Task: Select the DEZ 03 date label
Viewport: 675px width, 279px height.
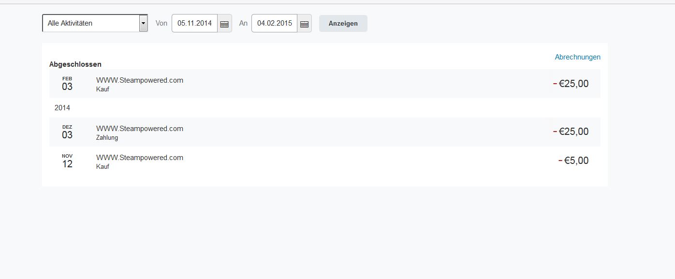Action: (x=67, y=132)
